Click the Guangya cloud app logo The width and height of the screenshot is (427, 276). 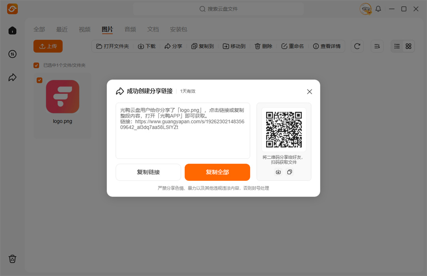point(12,9)
